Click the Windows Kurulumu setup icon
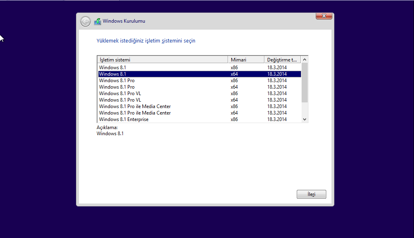The width and height of the screenshot is (414, 238). [97, 21]
